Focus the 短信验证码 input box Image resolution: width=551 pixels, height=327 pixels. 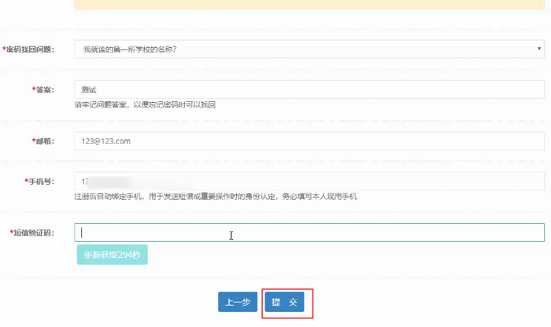(x=309, y=233)
